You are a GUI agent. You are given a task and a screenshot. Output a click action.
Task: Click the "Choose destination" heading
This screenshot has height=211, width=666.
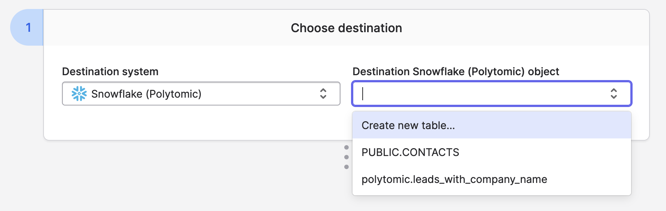[x=346, y=28]
